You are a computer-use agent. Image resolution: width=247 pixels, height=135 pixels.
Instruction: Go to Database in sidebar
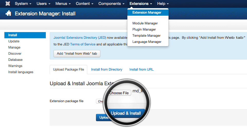(x=15, y=60)
